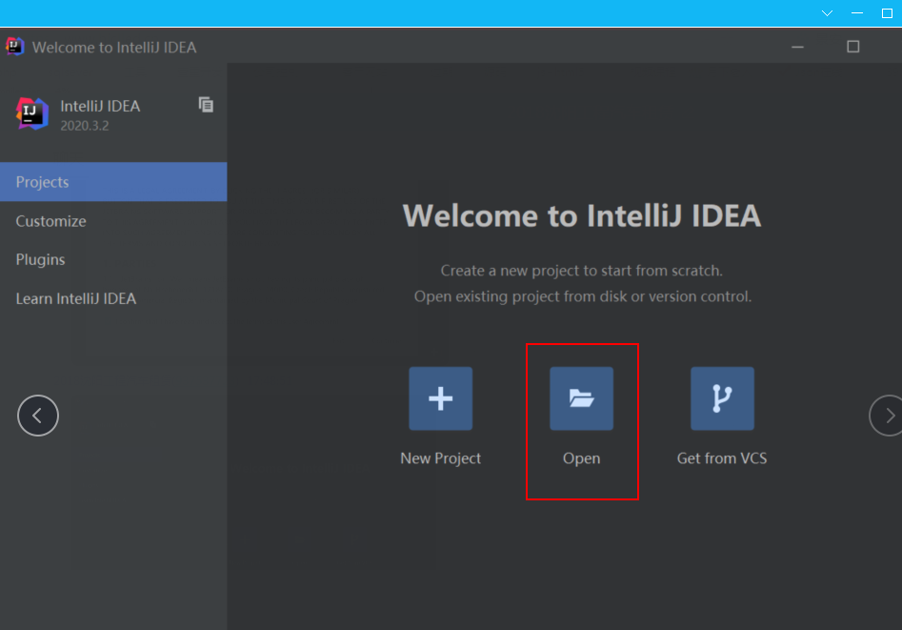Click the New Project plus icon
The image size is (902, 630).
coord(441,398)
